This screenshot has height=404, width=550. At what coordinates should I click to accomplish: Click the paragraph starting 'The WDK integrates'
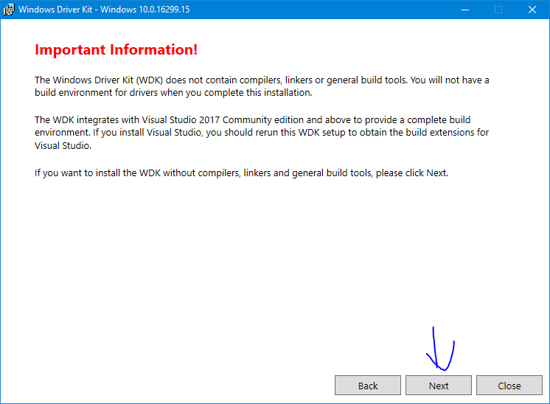(x=262, y=133)
